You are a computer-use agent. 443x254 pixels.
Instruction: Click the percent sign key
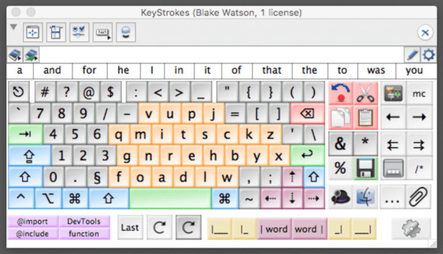coord(341,168)
